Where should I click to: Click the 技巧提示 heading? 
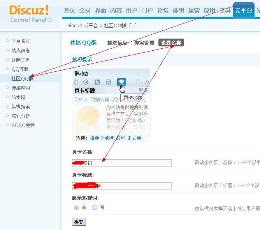point(82,59)
